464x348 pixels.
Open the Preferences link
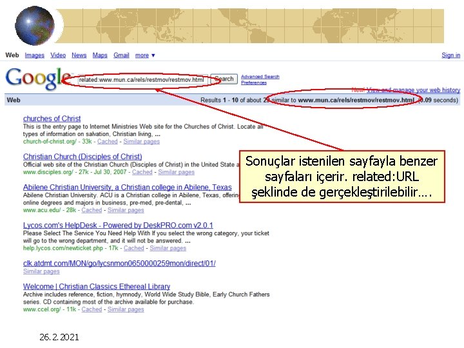tap(254, 82)
